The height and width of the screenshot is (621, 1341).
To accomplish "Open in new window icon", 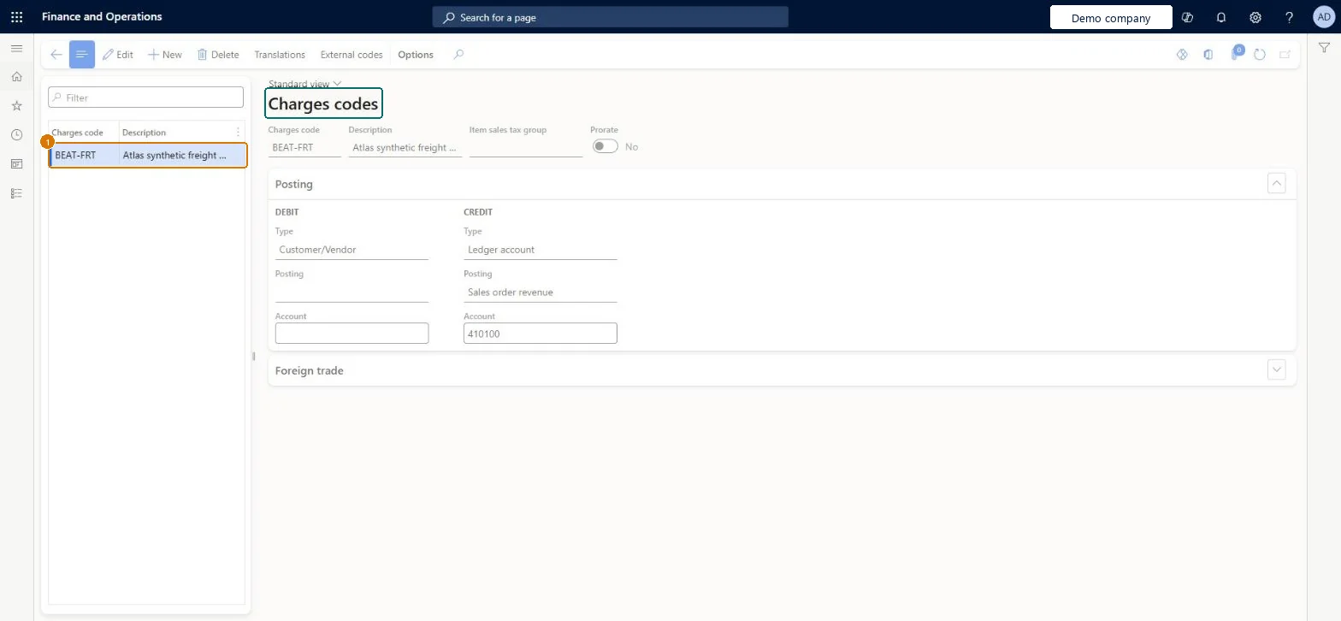I will click(1285, 55).
